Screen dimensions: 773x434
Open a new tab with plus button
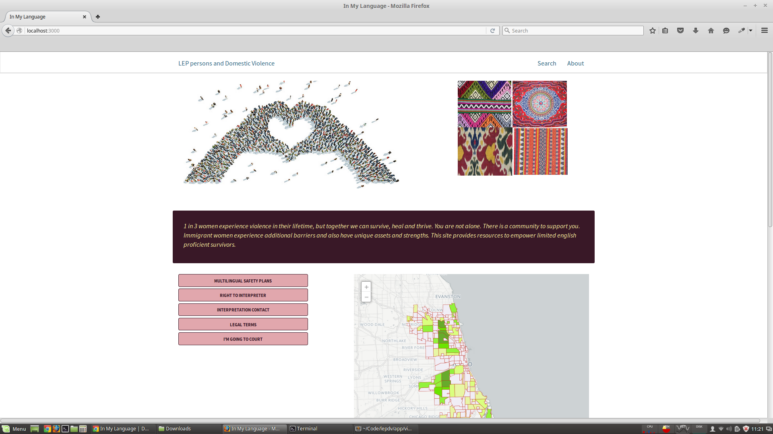click(x=98, y=17)
